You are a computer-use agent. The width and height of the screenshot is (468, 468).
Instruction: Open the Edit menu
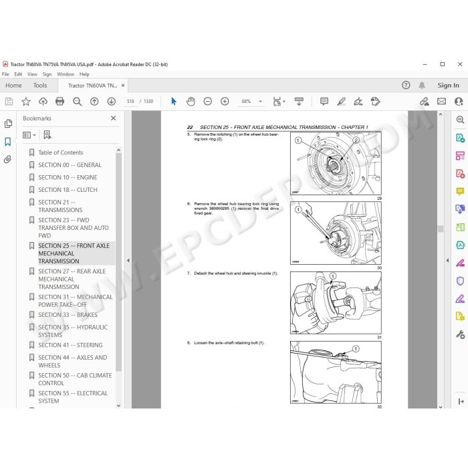(18, 74)
